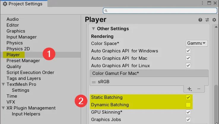The width and height of the screenshot is (219, 124).
Task: Uncheck Auto Graphics API for Windows
Action: coord(188,51)
